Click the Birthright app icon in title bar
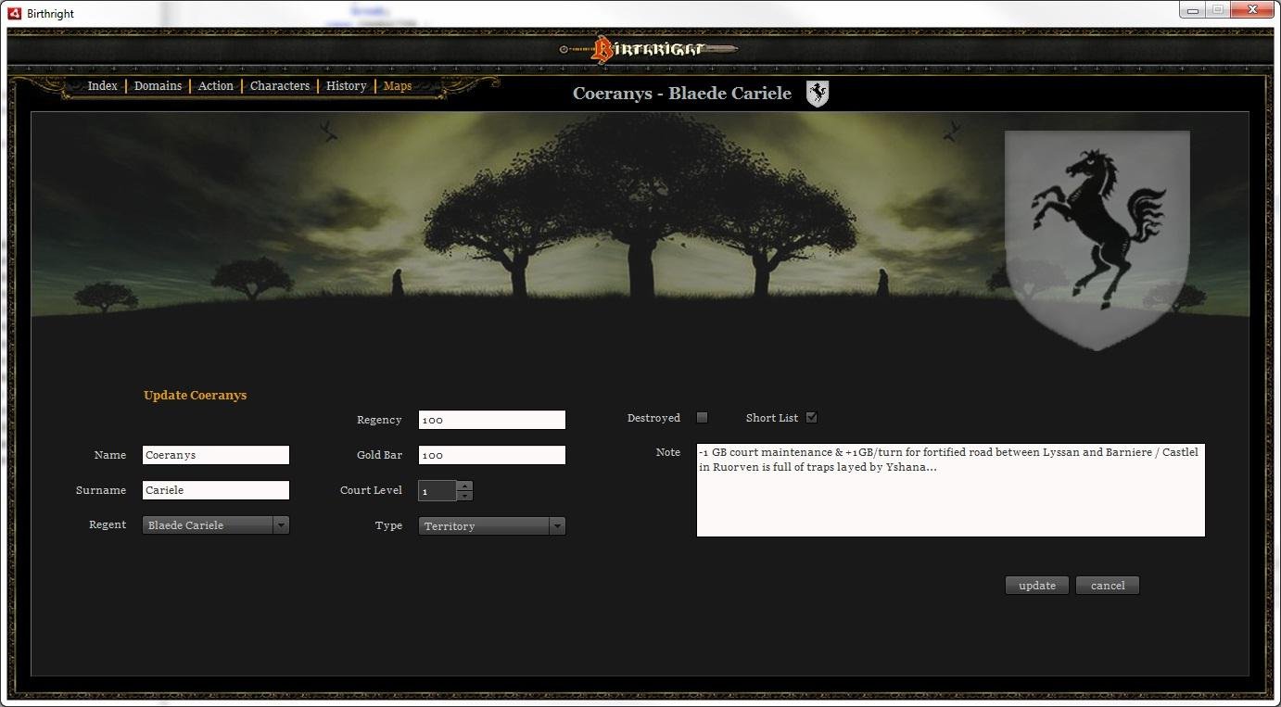Image resolution: width=1281 pixels, height=707 pixels. pyautogui.click(x=15, y=13)
